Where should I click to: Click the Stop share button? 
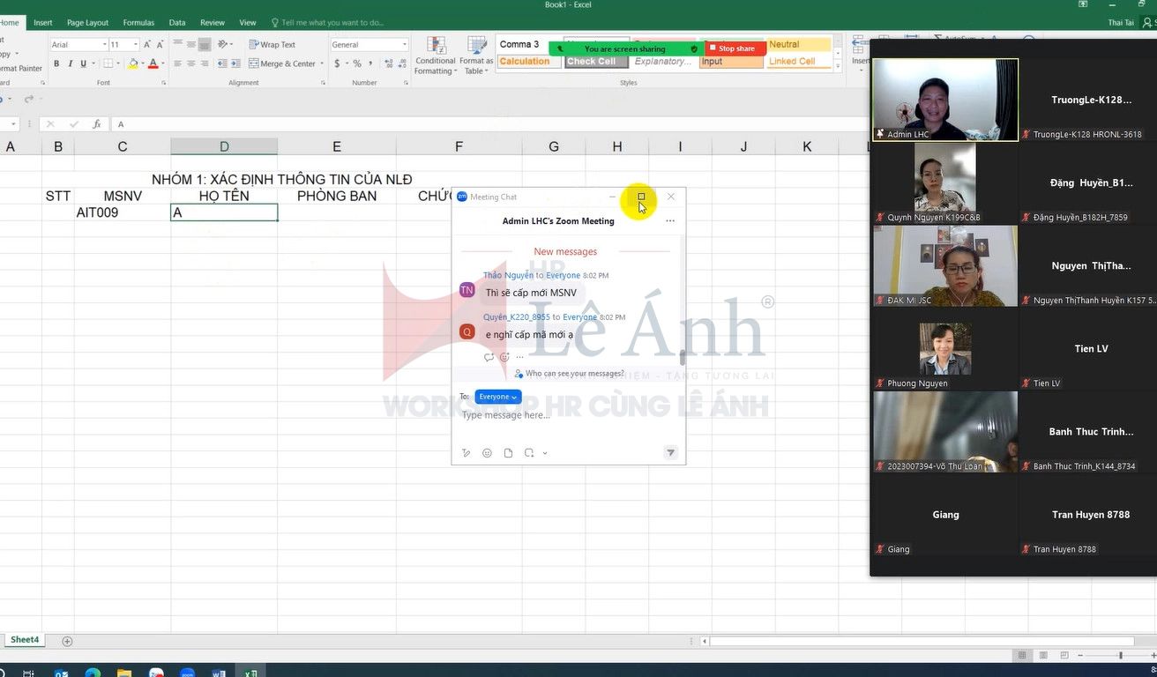click(735, 48)
